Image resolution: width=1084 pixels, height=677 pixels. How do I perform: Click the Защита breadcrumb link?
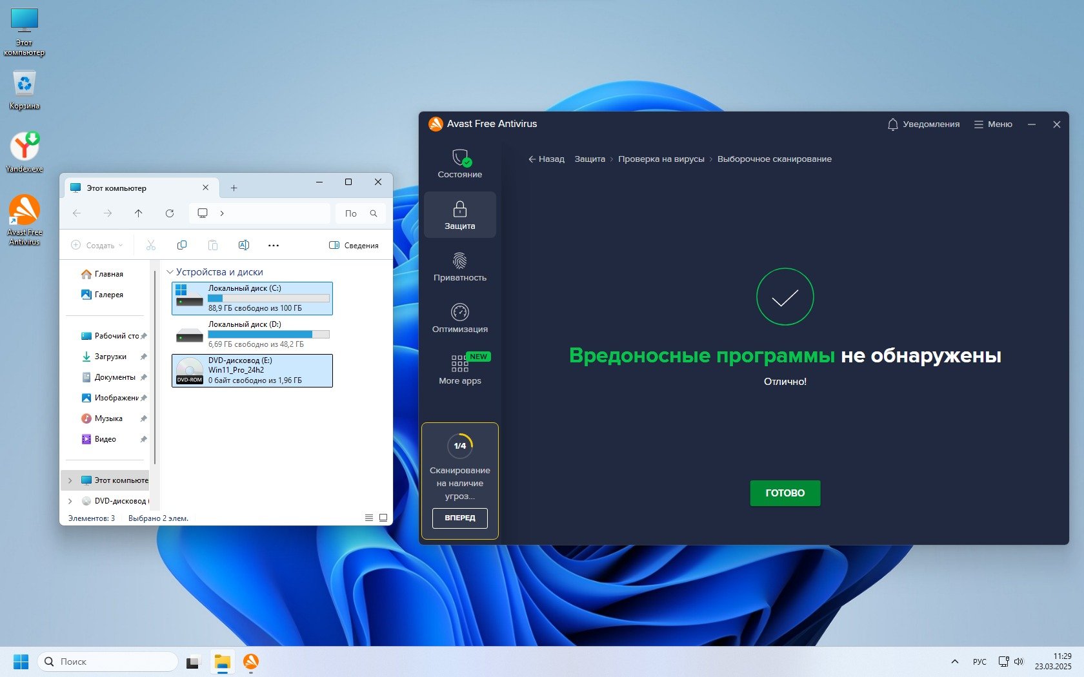pyautogui.click(x=590, y=159)
